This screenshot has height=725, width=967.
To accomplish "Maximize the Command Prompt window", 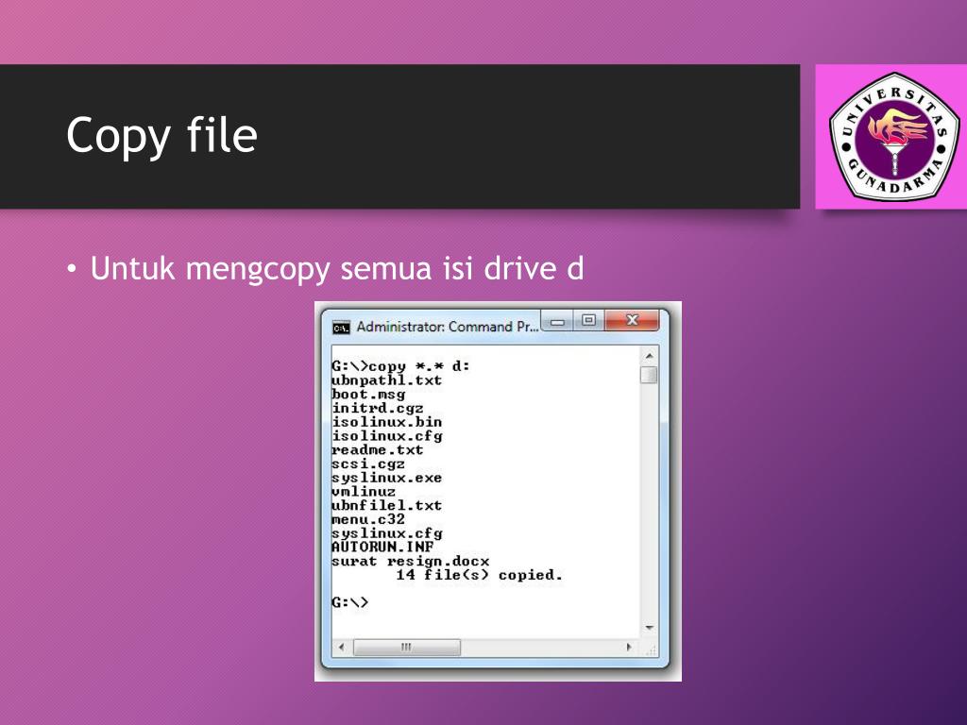I will [589, 320].
